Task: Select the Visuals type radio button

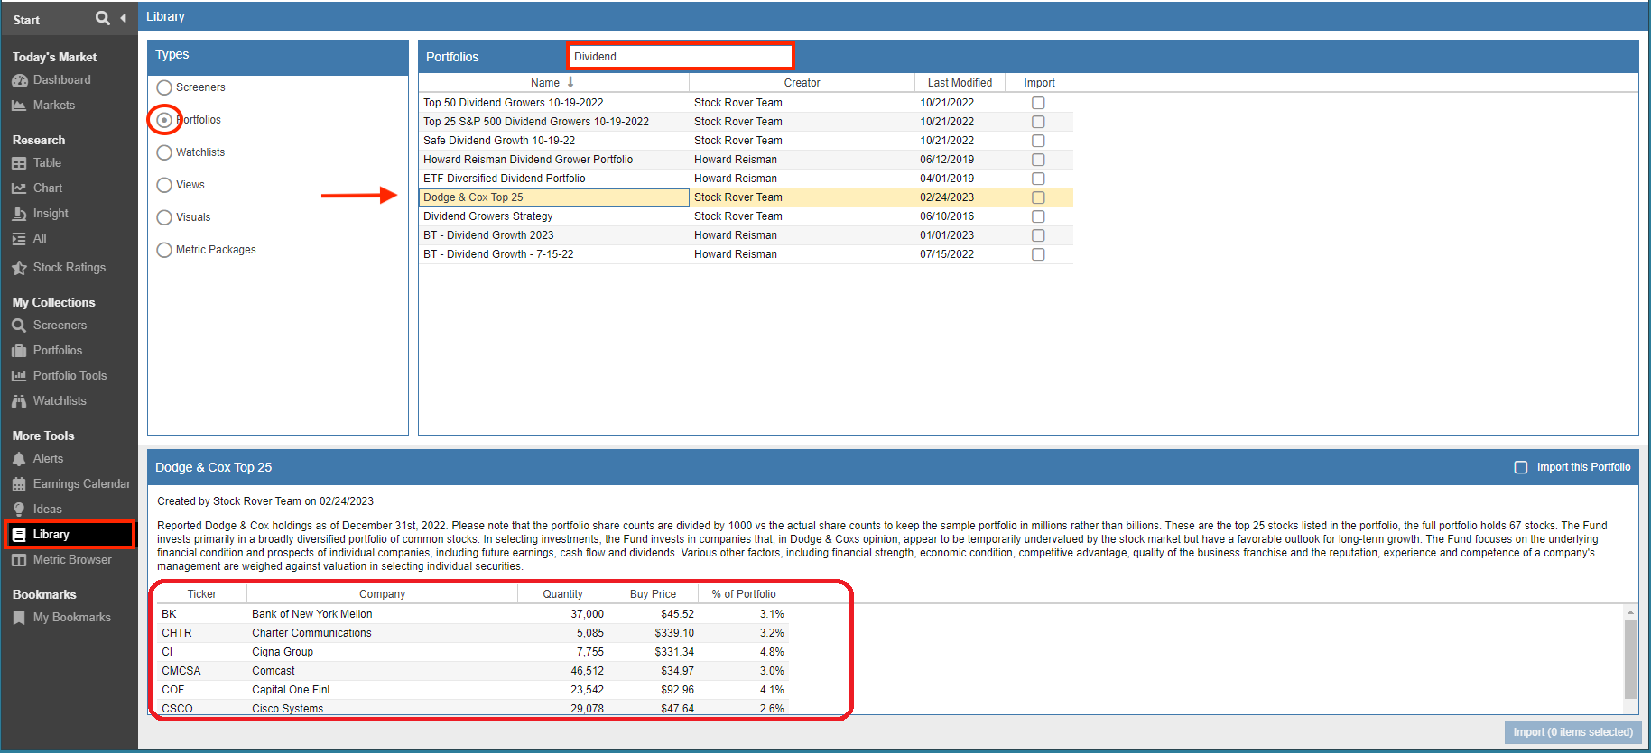Action: [164, 217]
